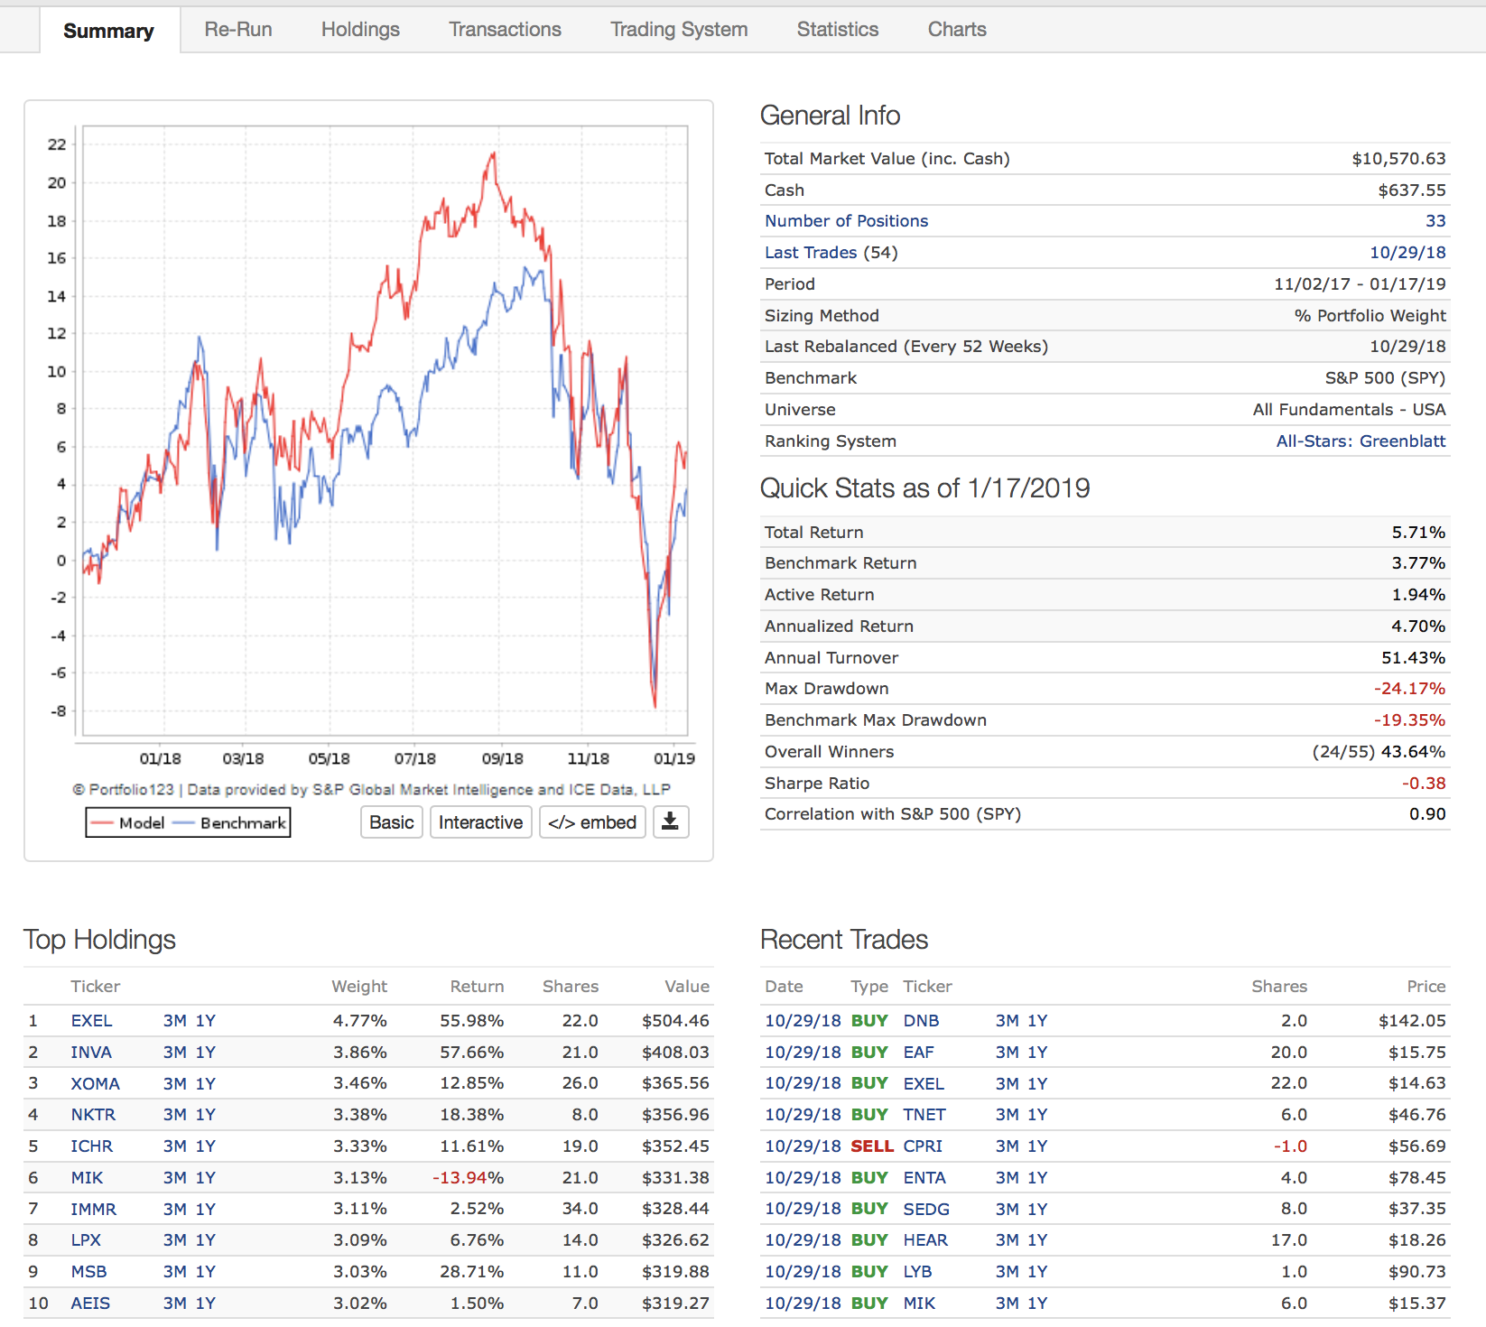Go to the Trading System tab

[679, 30]
